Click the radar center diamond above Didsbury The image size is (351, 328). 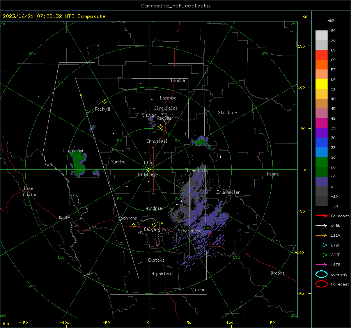click(149, 170)
